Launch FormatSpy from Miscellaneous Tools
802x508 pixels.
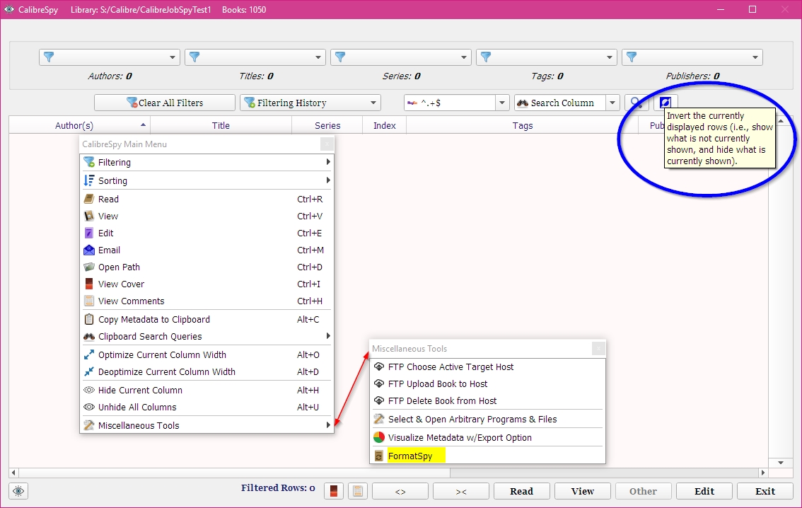(x=487, y=456)
